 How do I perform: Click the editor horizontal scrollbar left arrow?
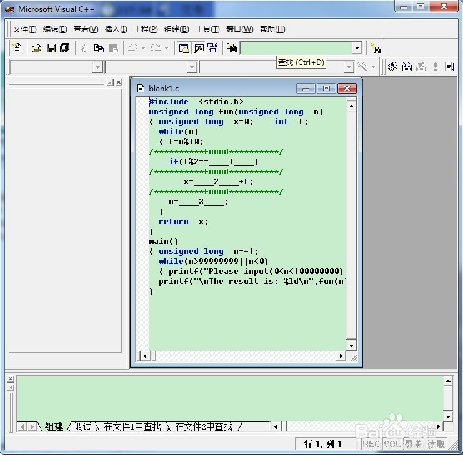click(145, 356)
